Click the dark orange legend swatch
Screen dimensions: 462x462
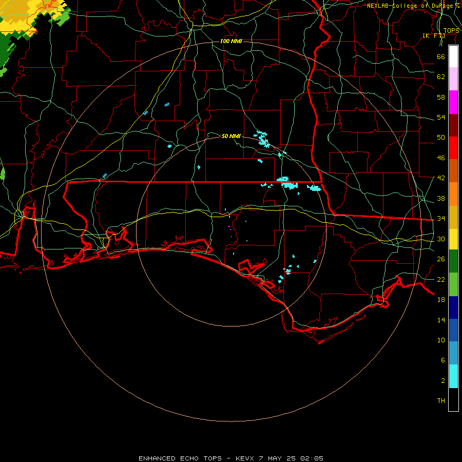(x=453, y=171)
